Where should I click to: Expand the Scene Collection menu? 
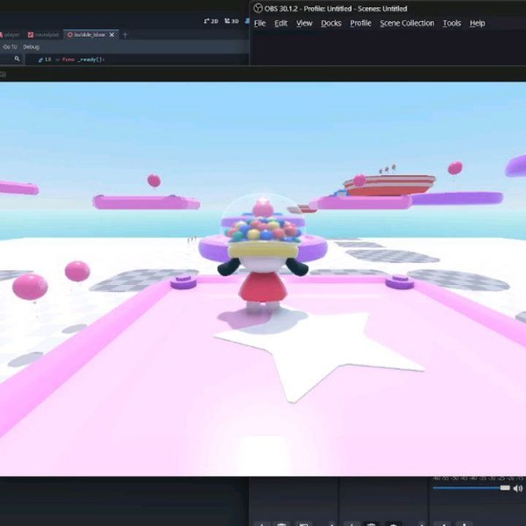coord(407,23)
